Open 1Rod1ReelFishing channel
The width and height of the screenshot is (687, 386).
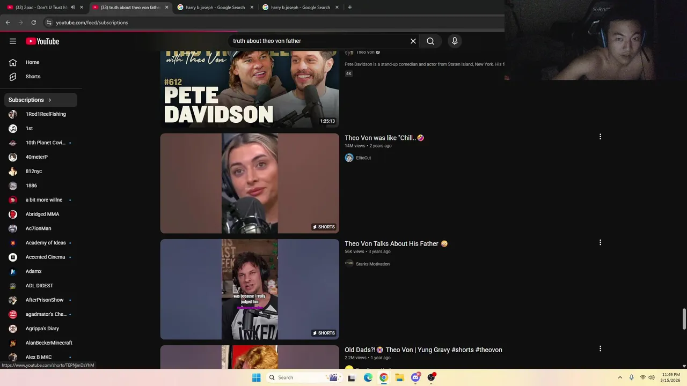[41, 114]
